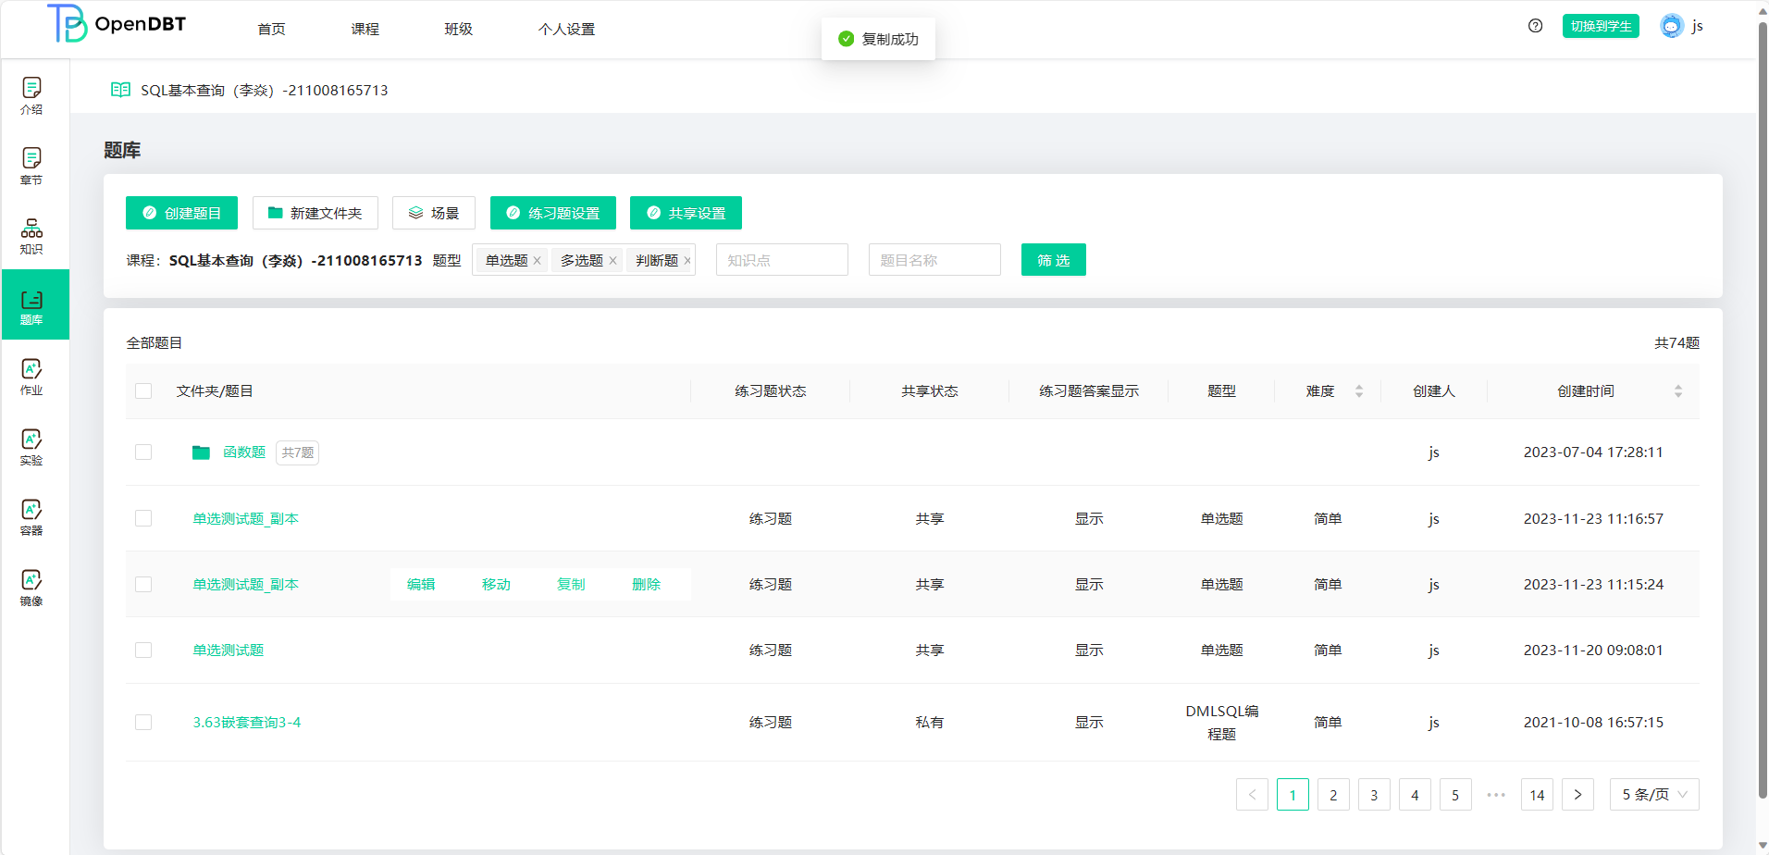Click the 创建题目 button
This screenshot has height=855, width=1769.
click(x=181, y=213)
